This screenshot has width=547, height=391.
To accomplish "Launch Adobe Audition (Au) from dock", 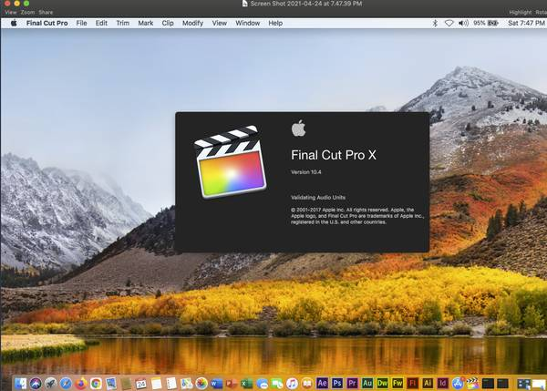I will [367, 384].
